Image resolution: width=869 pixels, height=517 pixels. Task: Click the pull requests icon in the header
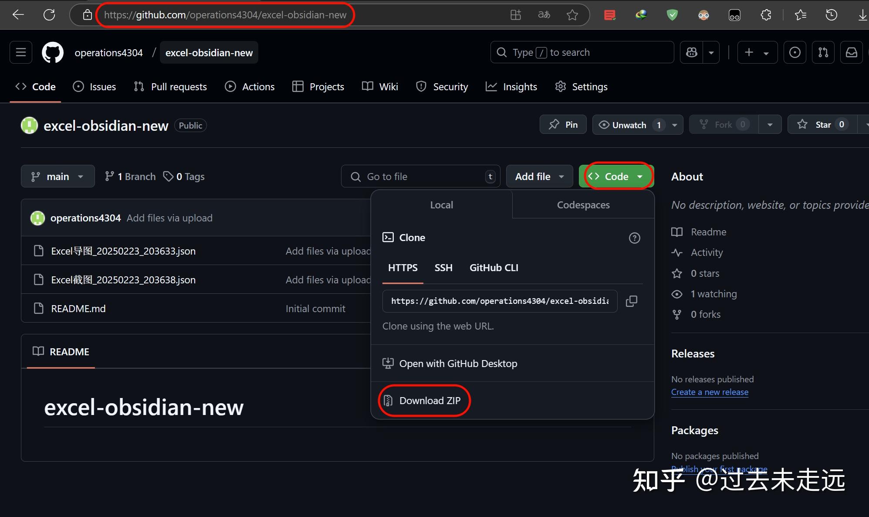point(823,52)
